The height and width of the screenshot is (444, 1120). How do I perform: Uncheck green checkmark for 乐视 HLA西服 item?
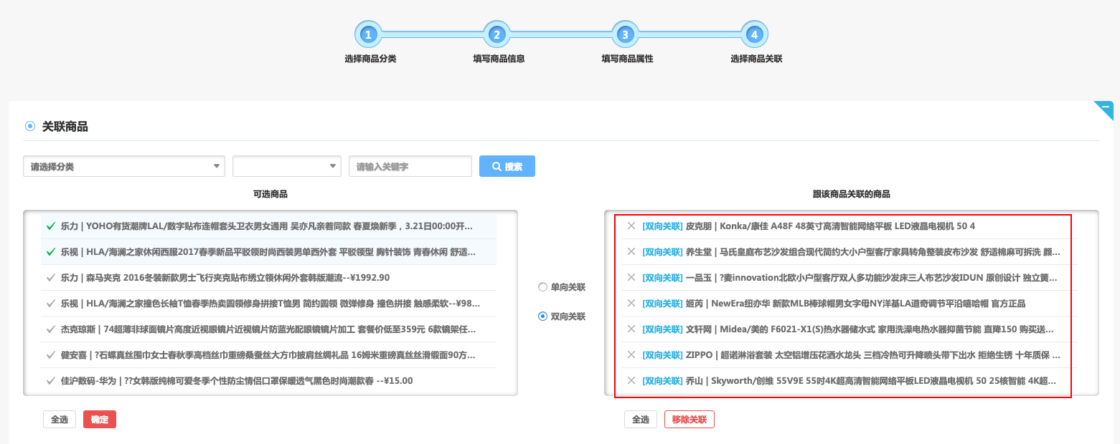tap(50, 251)
